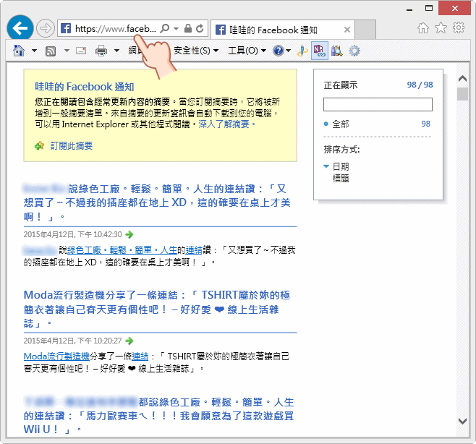Select the 全部 filter
476x444 pixels.
click(x=341, y=124)
